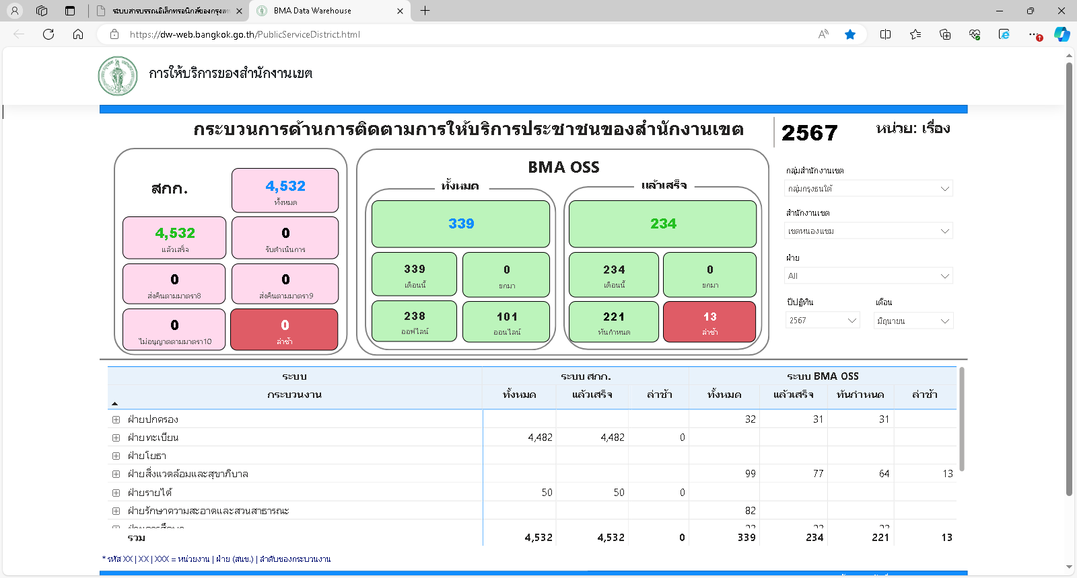Refresh the page with the reload icon
Screen dimensions: 1077x578
(x=48, y=34)
